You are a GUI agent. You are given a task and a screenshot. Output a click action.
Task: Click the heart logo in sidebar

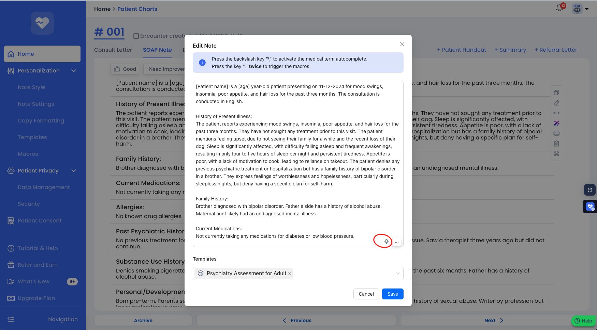click(42, 23)
